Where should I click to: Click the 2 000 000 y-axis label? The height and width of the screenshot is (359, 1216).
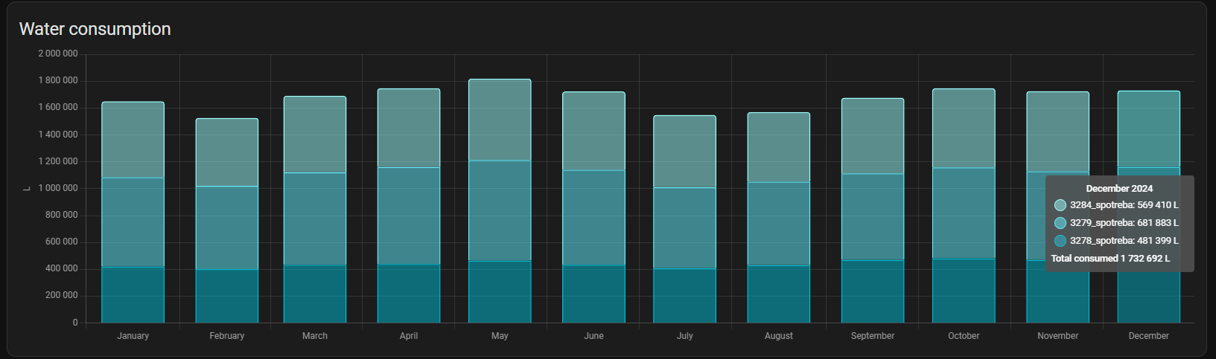(58, 54)
